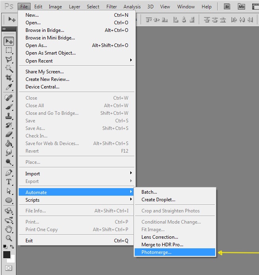Screen dimensions: 259x275
Task: Select the Paint Bucket tool
Action: pos(9,143)
